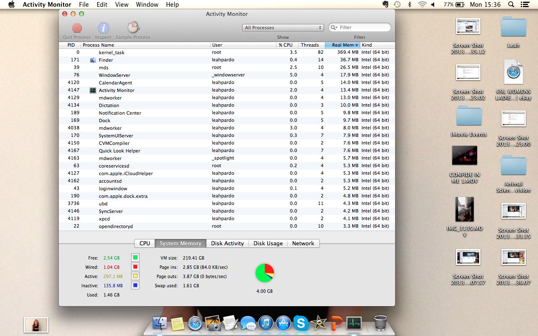Open the All Processes dropdown
The height and width of the screenshot is (336, 538).
coord(283,28)
